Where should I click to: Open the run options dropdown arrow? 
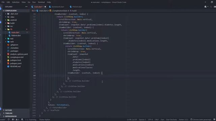208,7
